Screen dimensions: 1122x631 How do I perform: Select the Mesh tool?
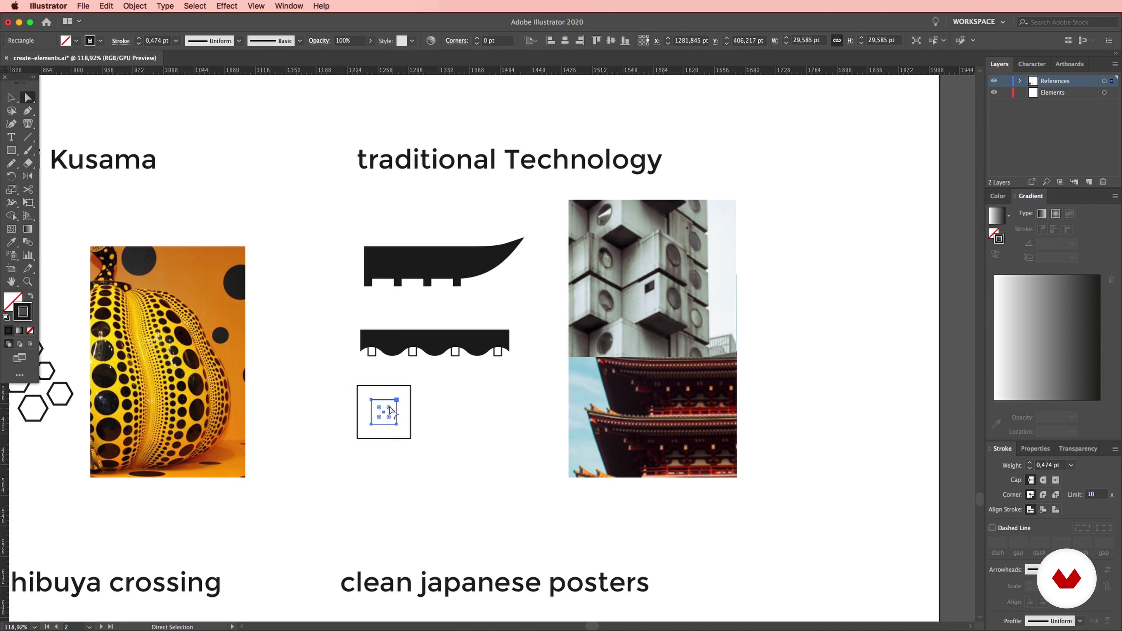point(11,229)
